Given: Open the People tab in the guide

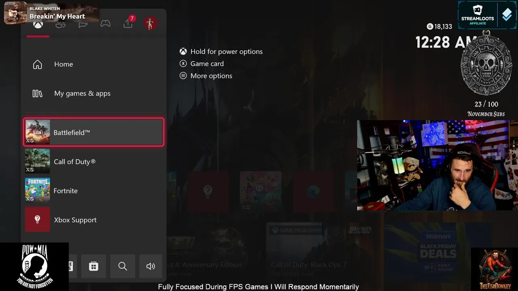Looking at the screenshot, I should [x=60, y=24].
